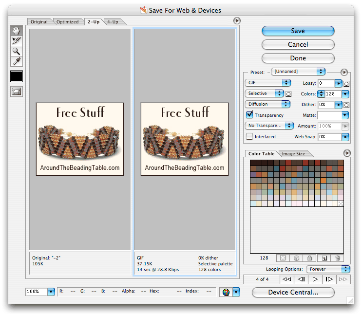
Task: Click the Lossy value input field
Action: (x=326, y=83)
